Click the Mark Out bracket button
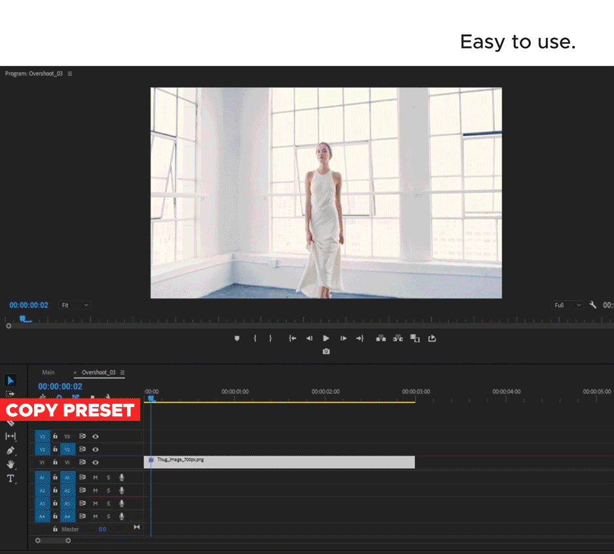The height and width of the screenshot is (554, 614). [x=270, y=338]
